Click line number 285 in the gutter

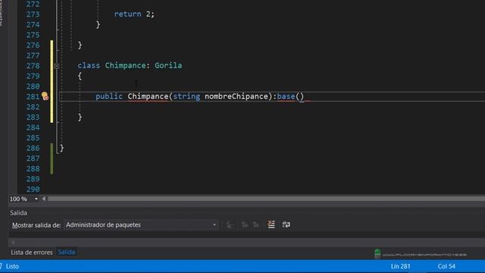tap(33, 138)
